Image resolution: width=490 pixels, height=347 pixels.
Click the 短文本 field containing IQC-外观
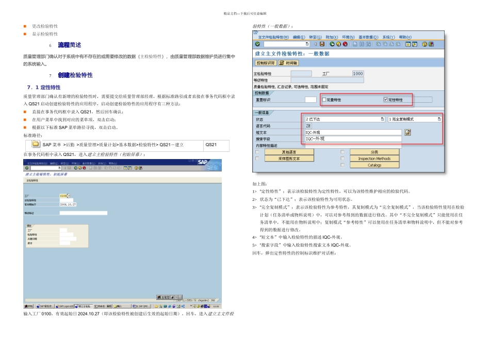[353, 132]
